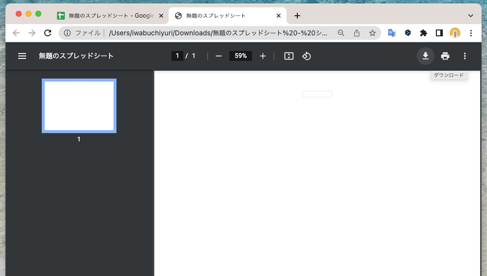Zoom out with the minus button
This screenshot has height=276, width=487.
219,56
